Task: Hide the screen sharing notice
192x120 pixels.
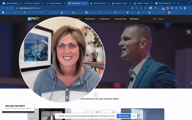Action: [x=134, y=116]
